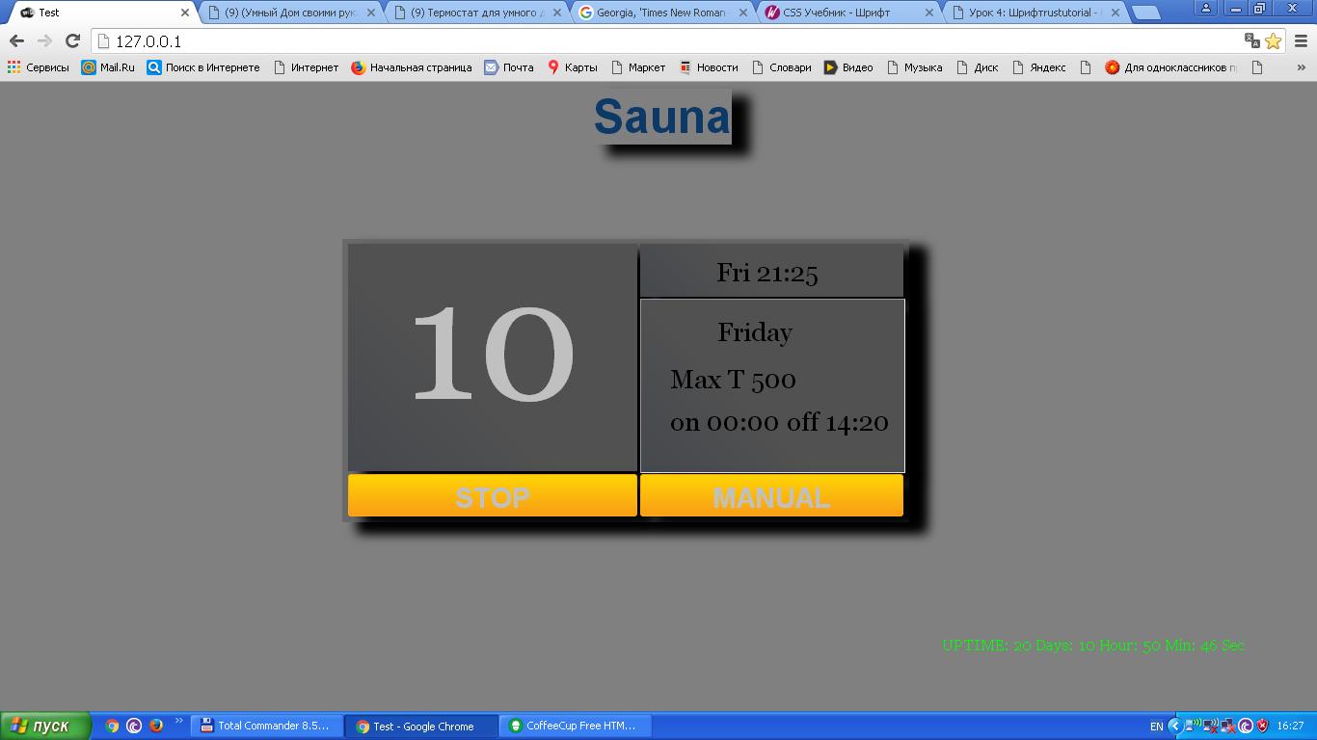Switch to the Термостат для умного tab

476,13
